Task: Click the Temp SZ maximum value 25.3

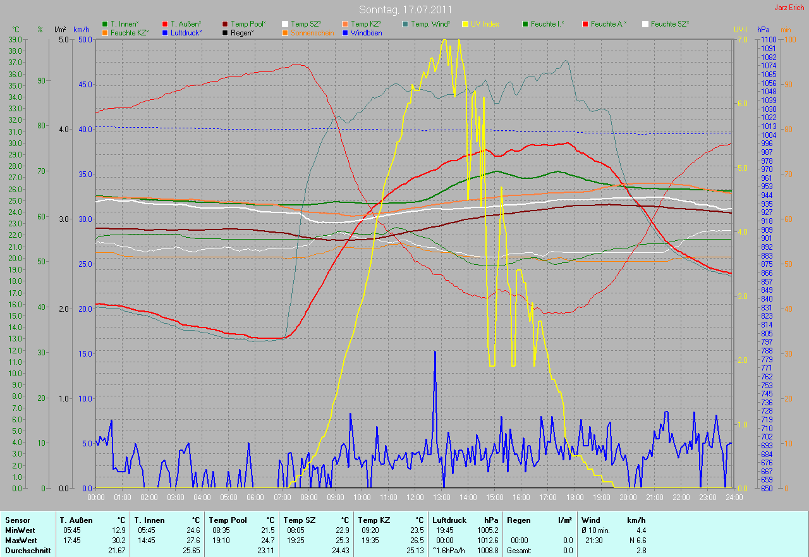Action: [x=342, y=541]
